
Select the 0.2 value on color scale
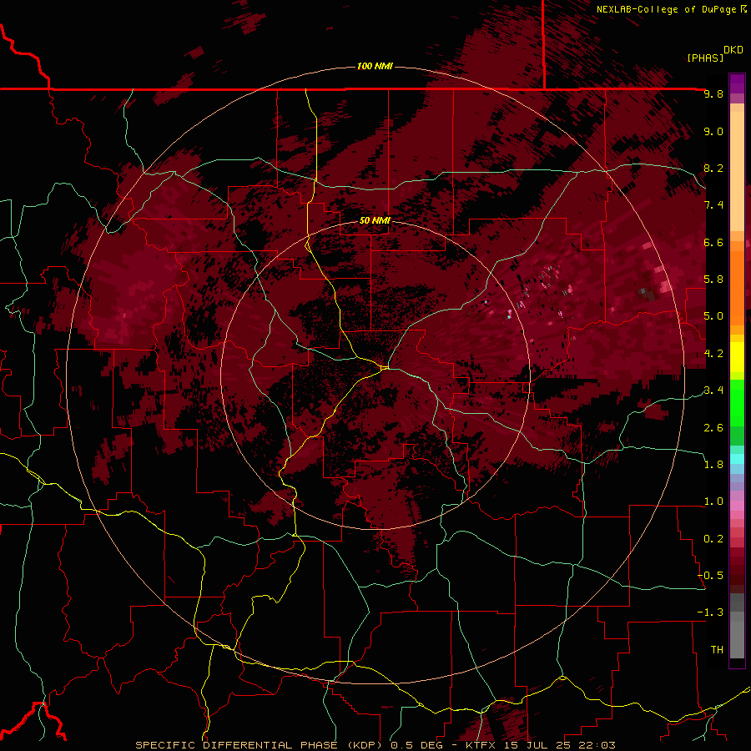click(713, 539)
